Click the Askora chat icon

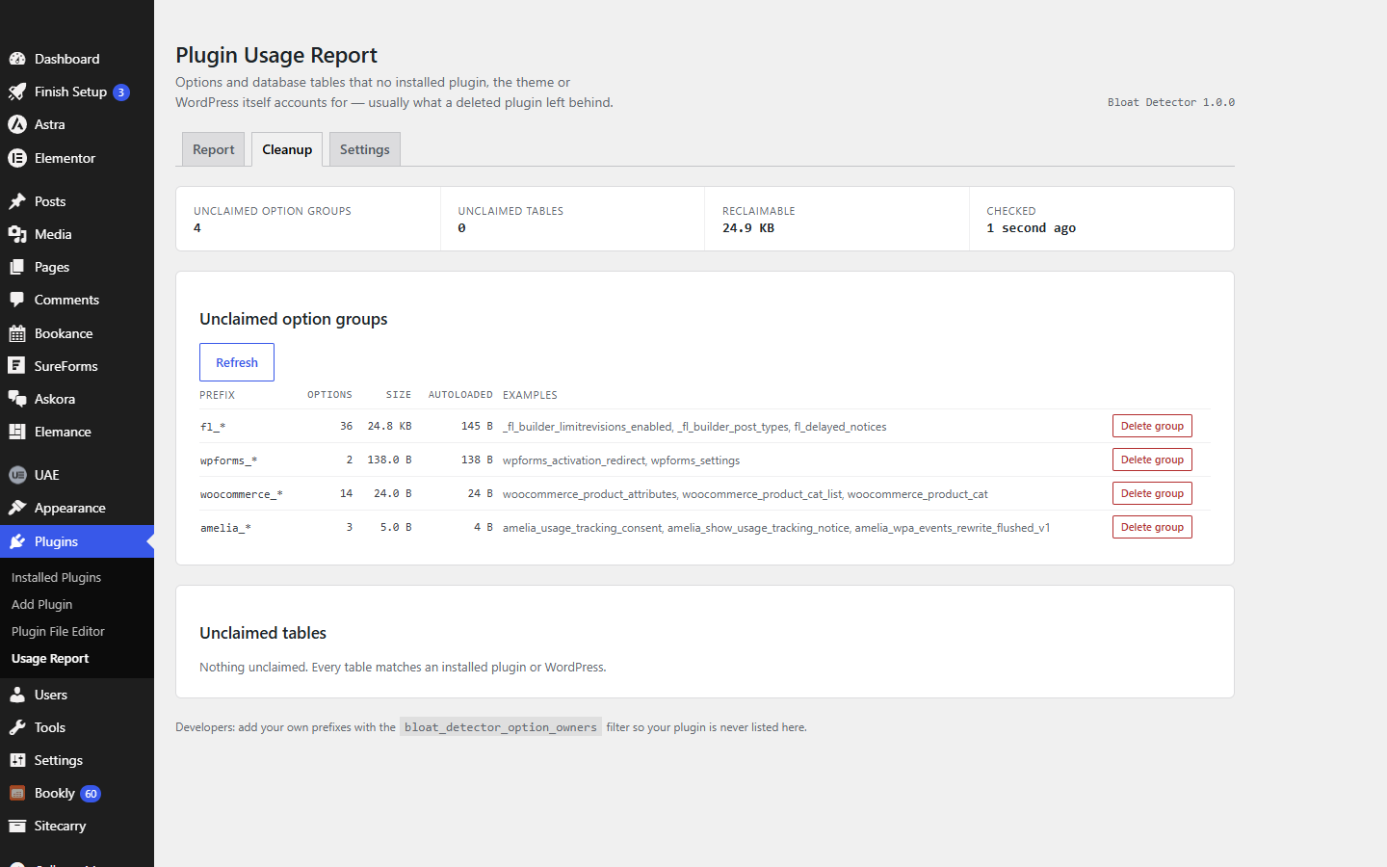[17, 399]
